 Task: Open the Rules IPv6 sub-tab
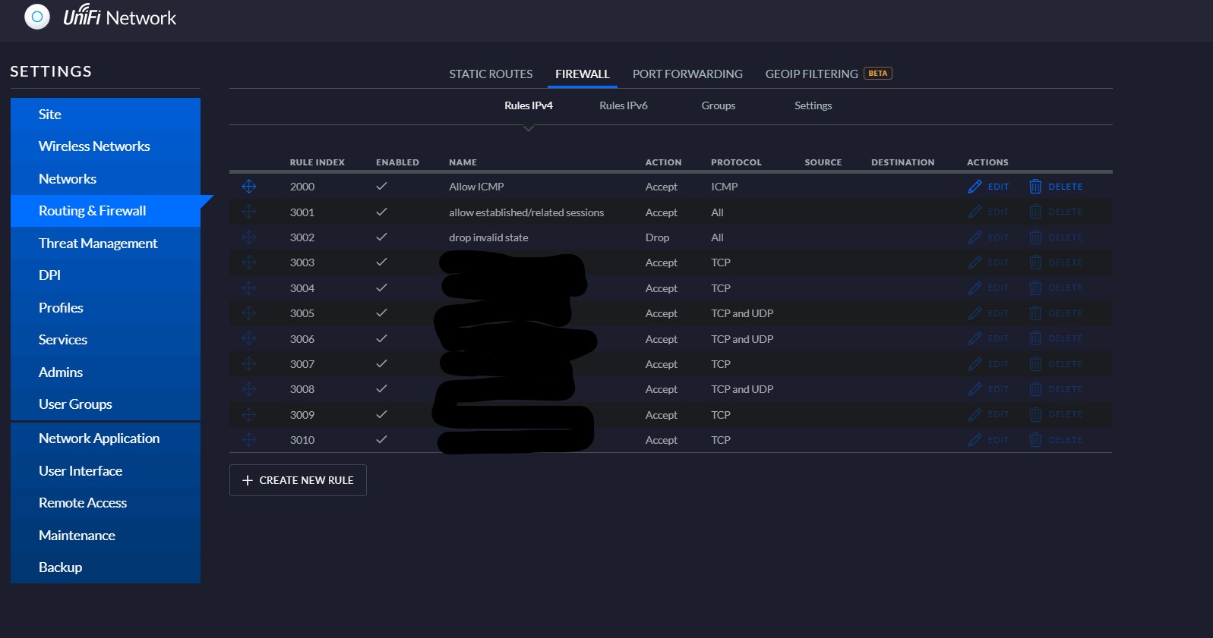tap(623, 105)
